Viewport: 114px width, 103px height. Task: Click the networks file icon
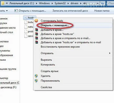[x=26, y=27]
